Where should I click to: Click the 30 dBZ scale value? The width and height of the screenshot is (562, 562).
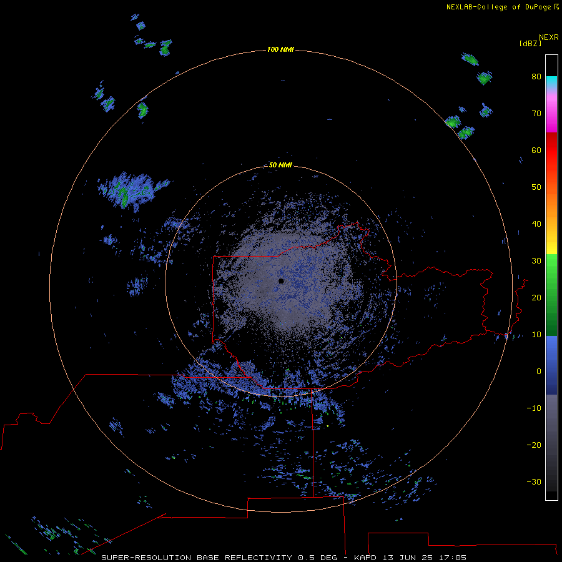click(x=536, y=261)
